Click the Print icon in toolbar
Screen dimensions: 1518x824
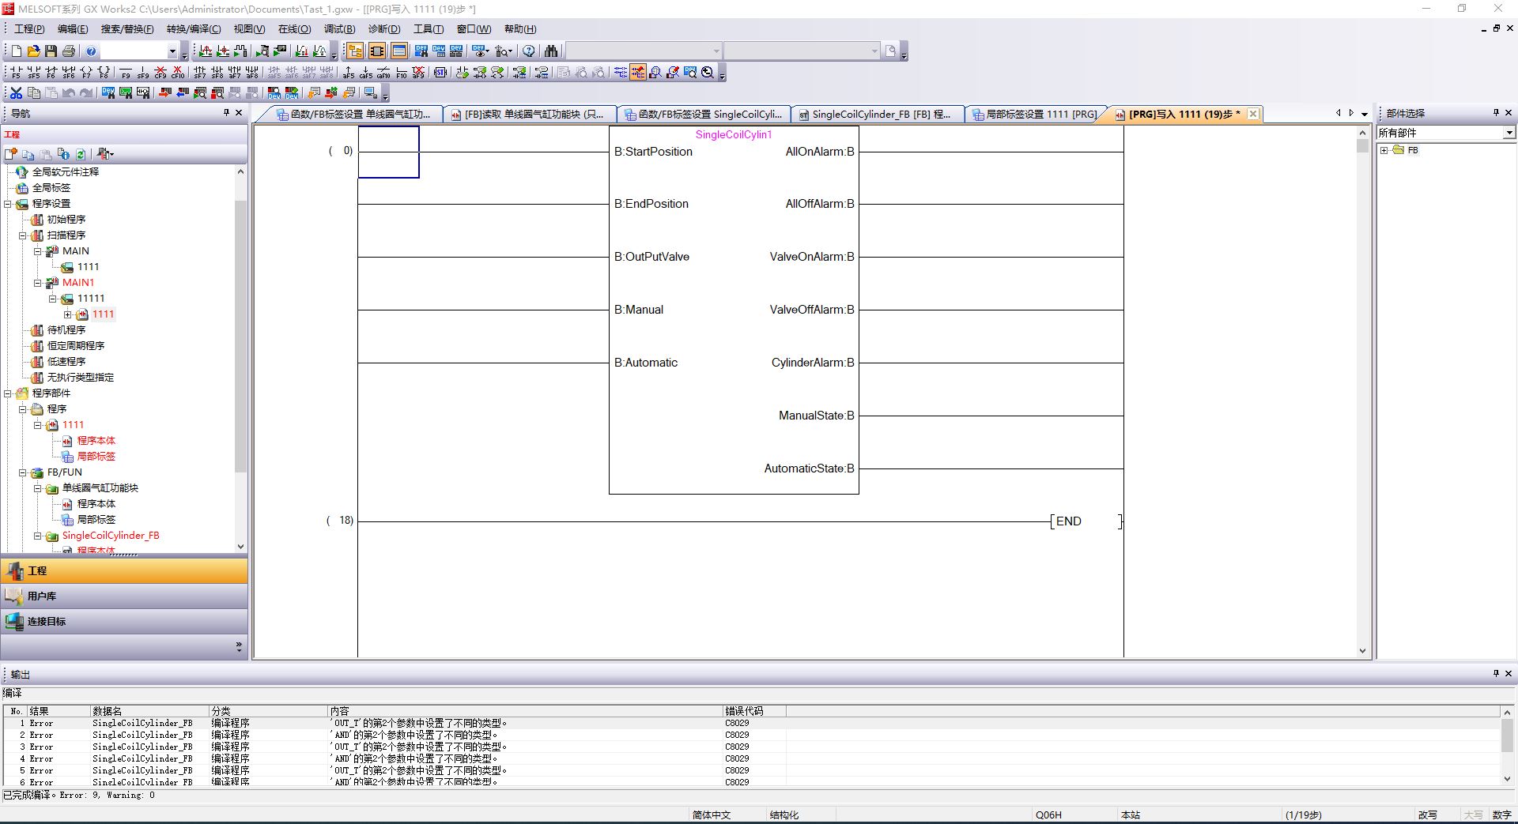(x=69, y=51)
